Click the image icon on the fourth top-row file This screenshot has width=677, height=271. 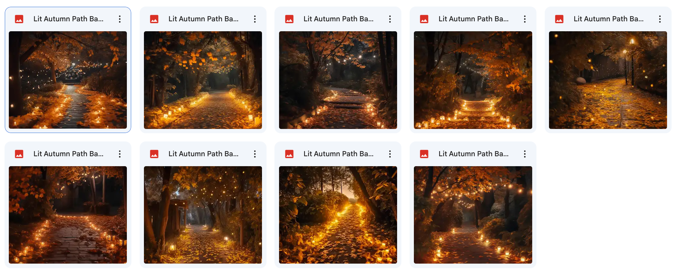[424, 19]
